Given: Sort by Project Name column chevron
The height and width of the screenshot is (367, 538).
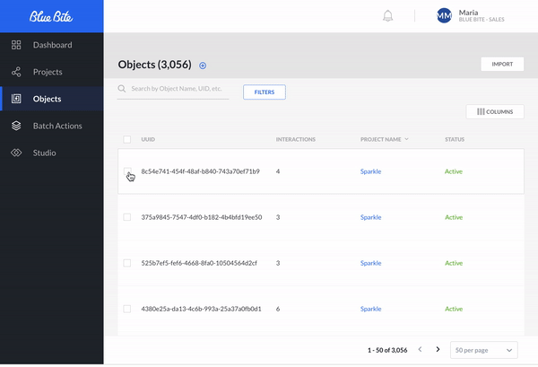Looking at the screenshot, I should [x=406, y=139].
